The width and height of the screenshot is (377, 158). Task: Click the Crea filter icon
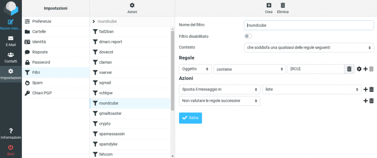tap(269, 5)
